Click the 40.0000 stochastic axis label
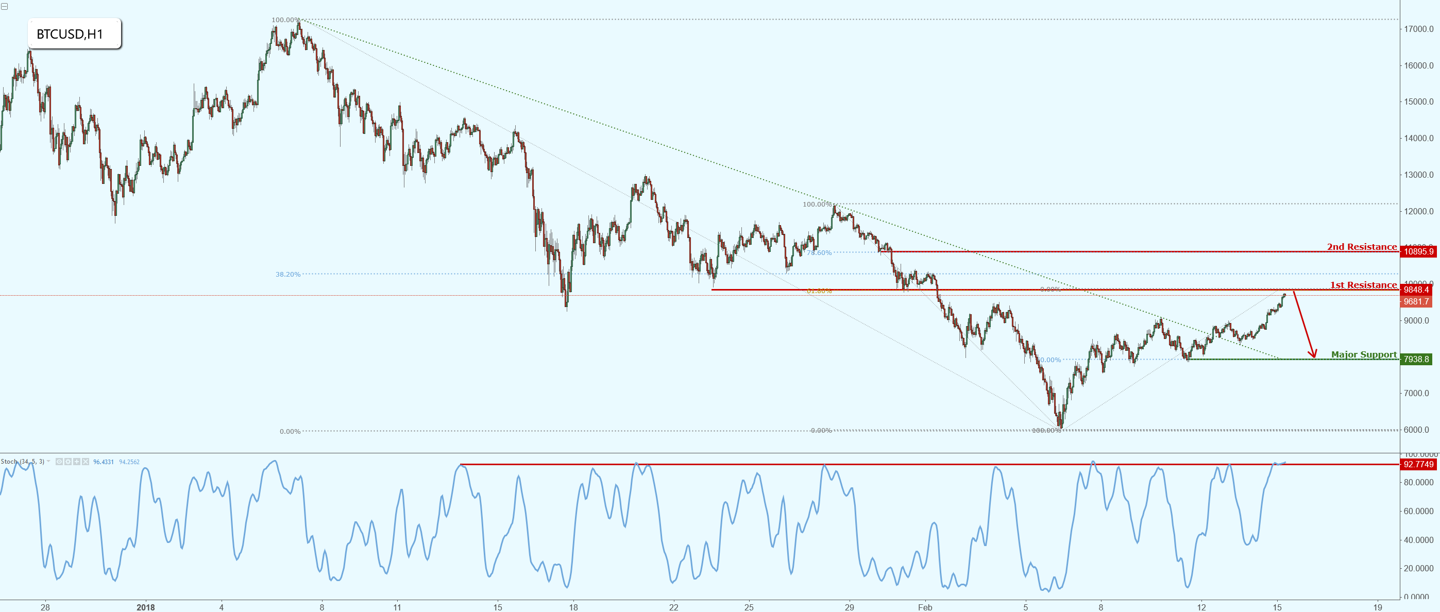1440x612 pixels. click(x=1419, y=540)
